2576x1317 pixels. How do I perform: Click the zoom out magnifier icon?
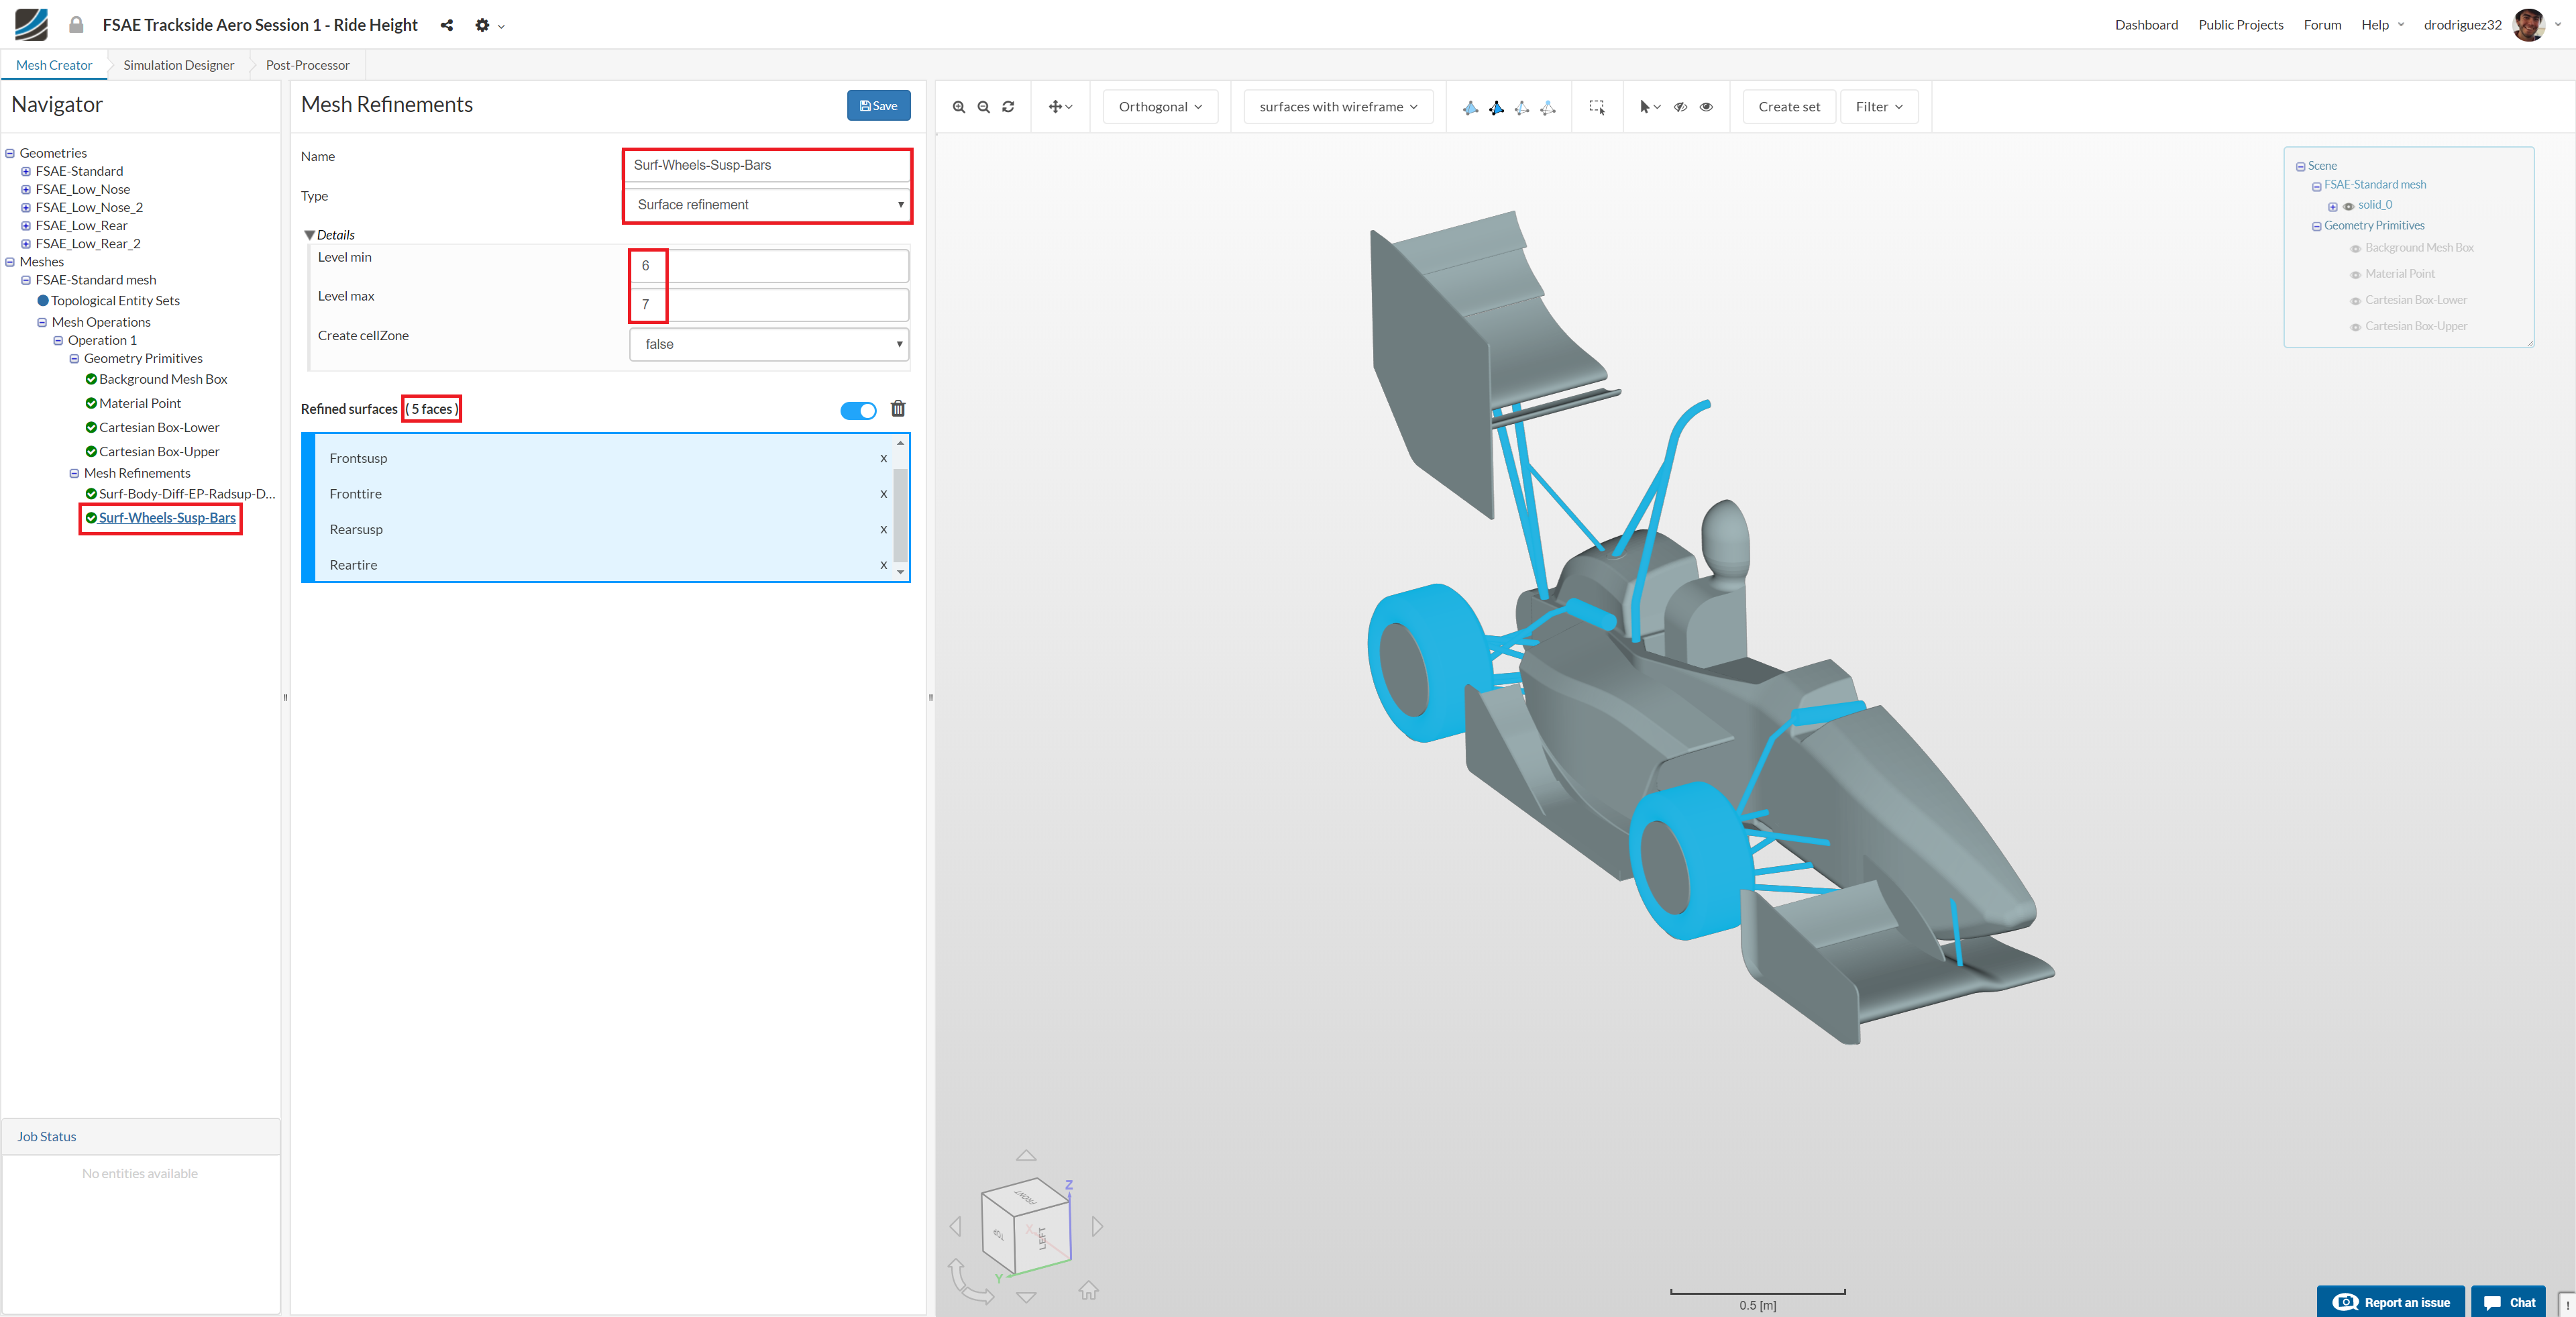(983, 107)
